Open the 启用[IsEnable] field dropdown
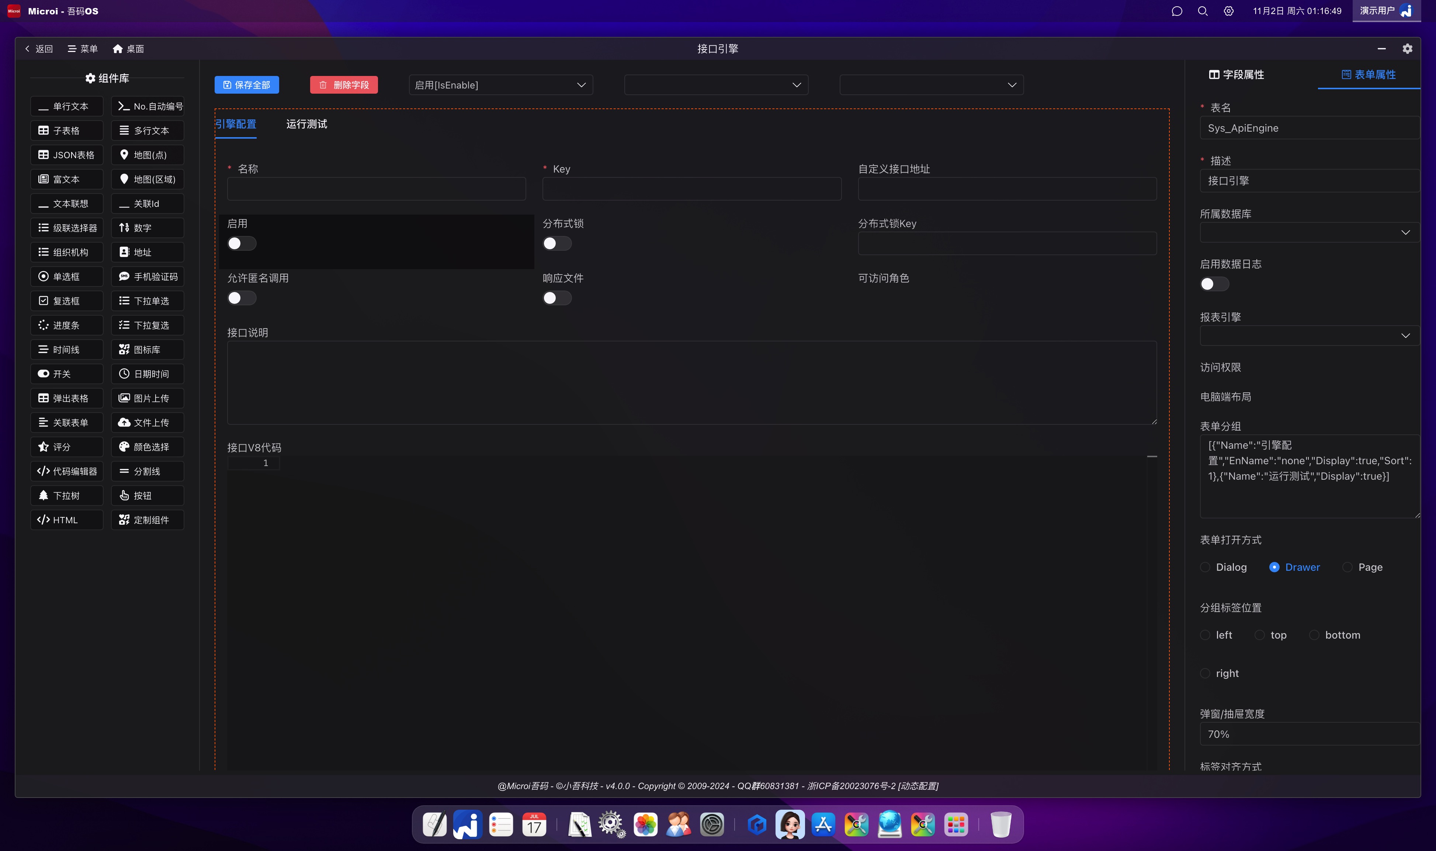Screen dimensions: 1436x851 [500, 85]
